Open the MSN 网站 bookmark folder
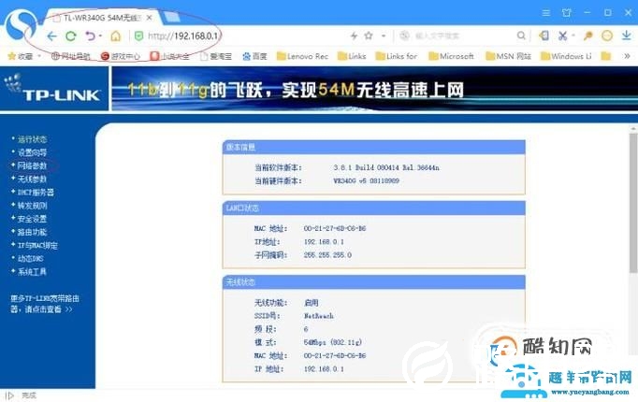 pos(509,56)
